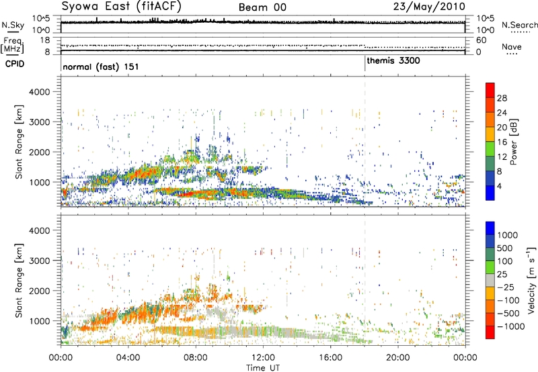Click the dashed 18:00 line in the power panel

[x=365, y=142]
